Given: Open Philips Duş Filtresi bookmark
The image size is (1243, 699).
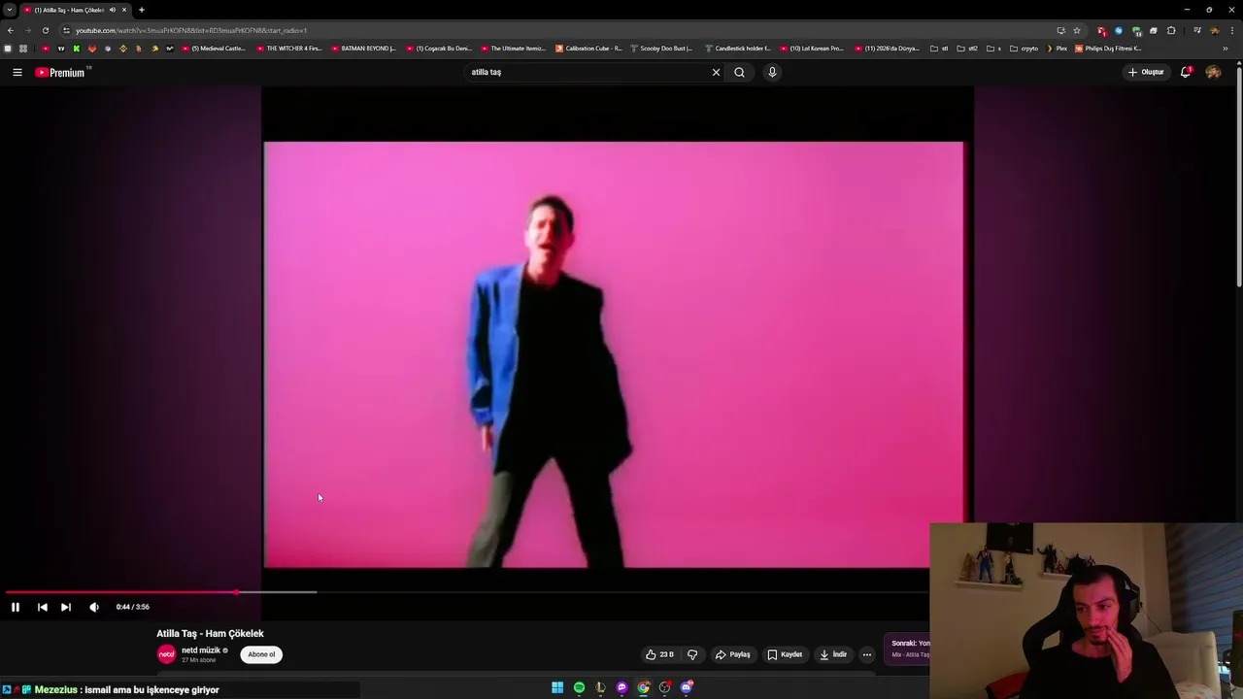Looking at the screenshot, I should click(1108, 49).
